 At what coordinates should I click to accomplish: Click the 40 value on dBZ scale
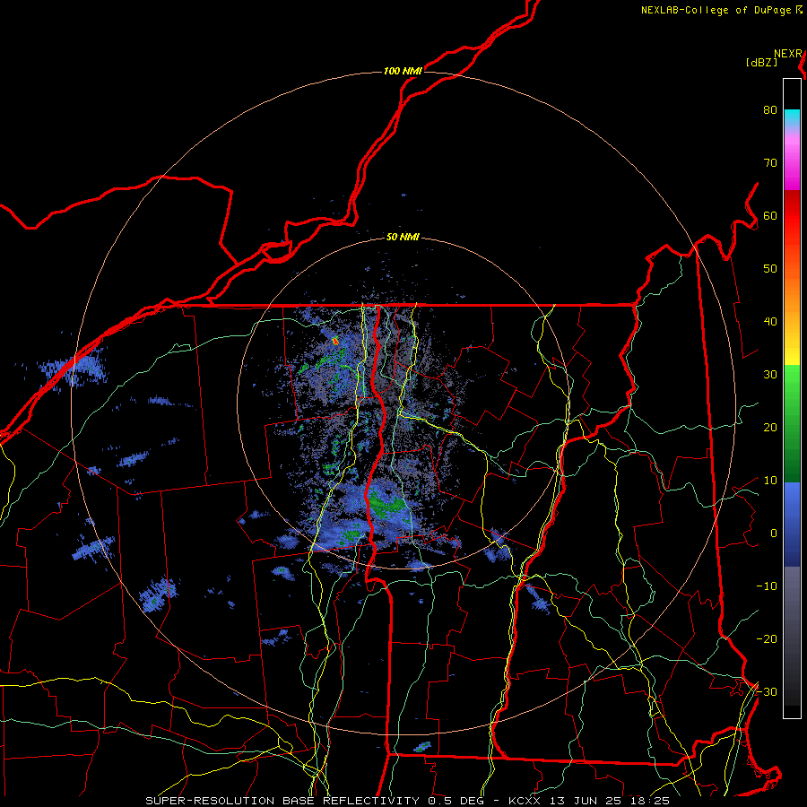tap(770, 322)
